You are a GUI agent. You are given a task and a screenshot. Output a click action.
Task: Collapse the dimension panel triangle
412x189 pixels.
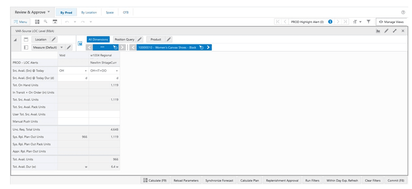[15, 40]
